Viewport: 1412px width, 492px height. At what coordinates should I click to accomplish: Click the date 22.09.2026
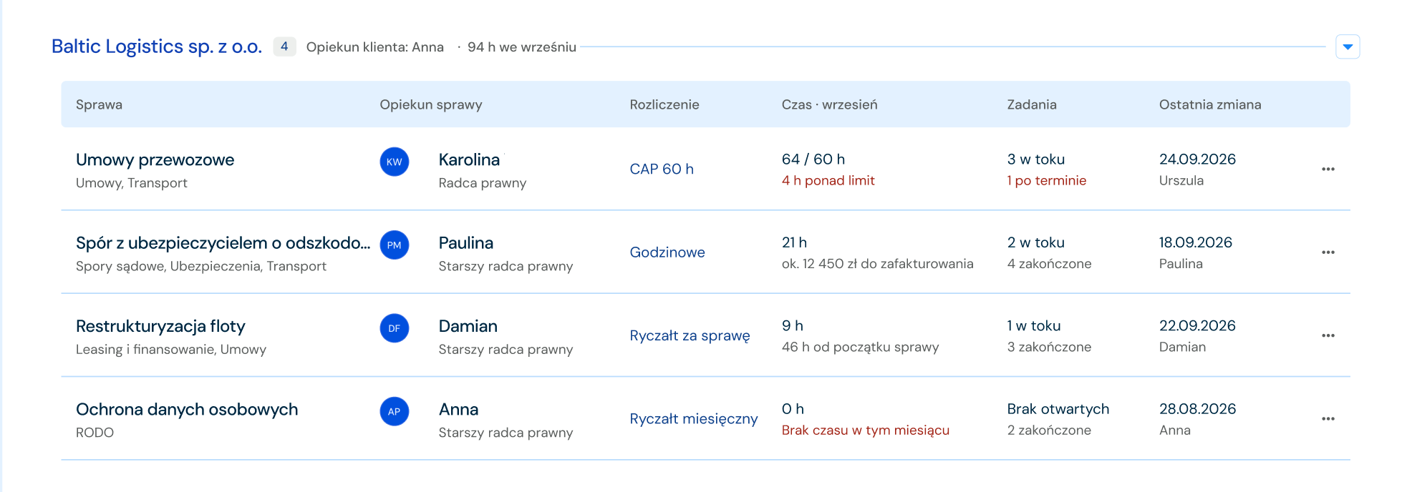[1198, 325]
